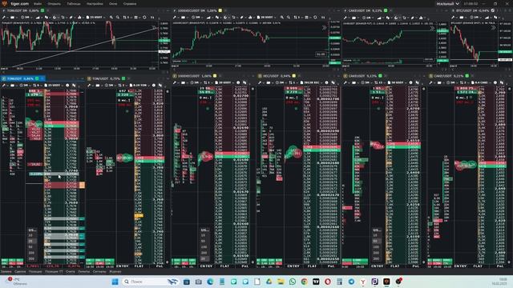Image resolution: width=513 pixels, height=288 pixels.
Task: Expand the Реальный account mode dropdown
Action: tap(447, 3)
